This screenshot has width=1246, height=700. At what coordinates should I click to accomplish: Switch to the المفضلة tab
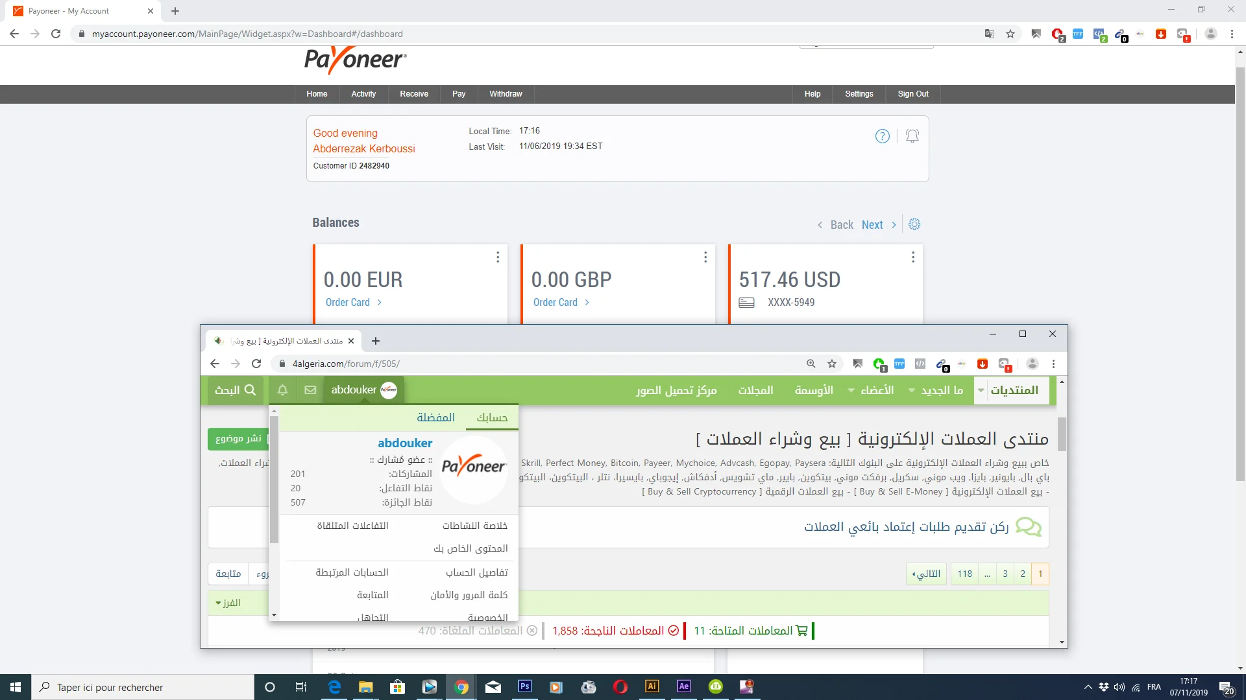[x=435, y=417]
